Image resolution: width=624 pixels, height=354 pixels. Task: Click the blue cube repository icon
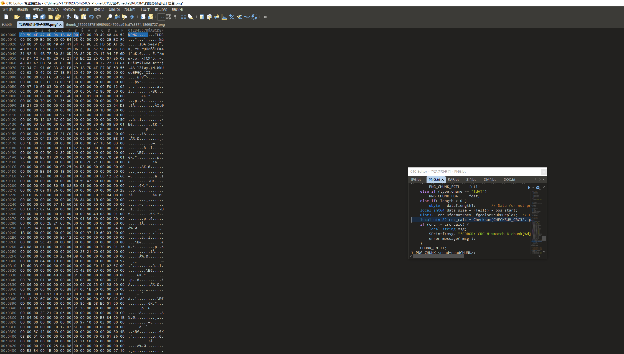[538, 188]
